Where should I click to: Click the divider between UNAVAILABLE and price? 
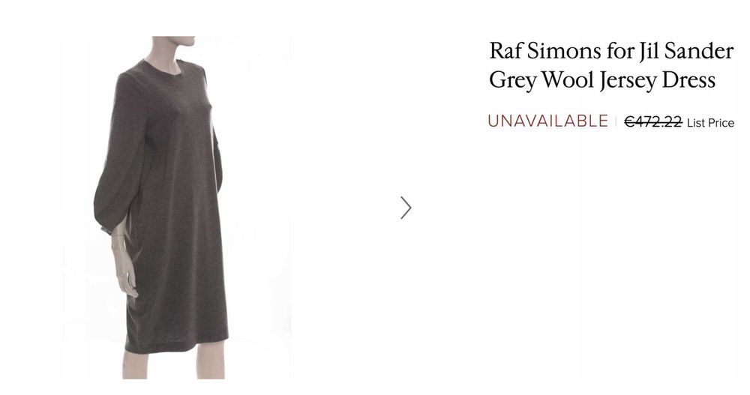[616, 121]
